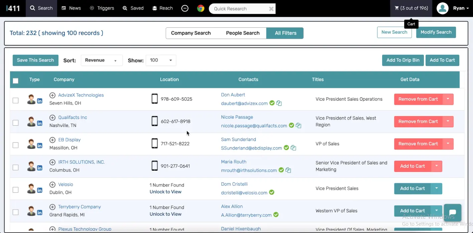Screen dimensions: 473x233
Task: Open dropdown arrow beside EB Display Remove from Cart
Action: point(448,144)
